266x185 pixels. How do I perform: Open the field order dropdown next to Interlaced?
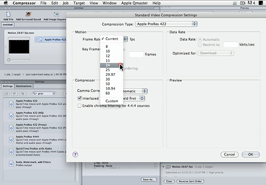pos(134,99)
